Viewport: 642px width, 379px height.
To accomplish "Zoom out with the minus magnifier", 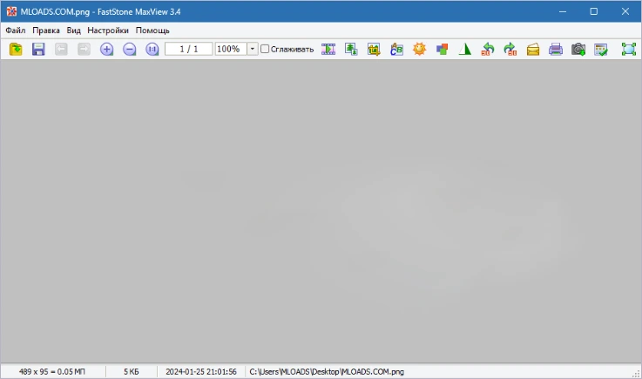I will pyautogui.click(x=130, y=50).
